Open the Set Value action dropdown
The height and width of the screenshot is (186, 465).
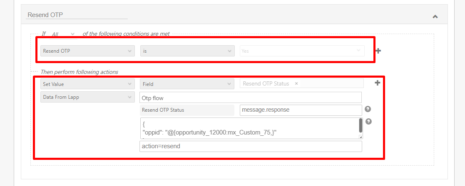click(x=87, y=84)
